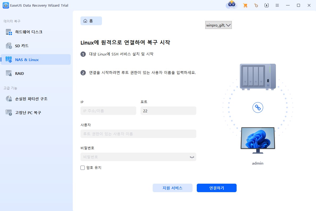316x211 pixels.
Task: Open 지원 서비스 support options
Action: (172, 188)
